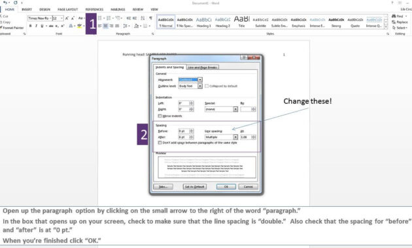Open the Design ribbon tab
Image resolution: width=412 pixels, height=248 pixels.
click(x=44, y=9)
